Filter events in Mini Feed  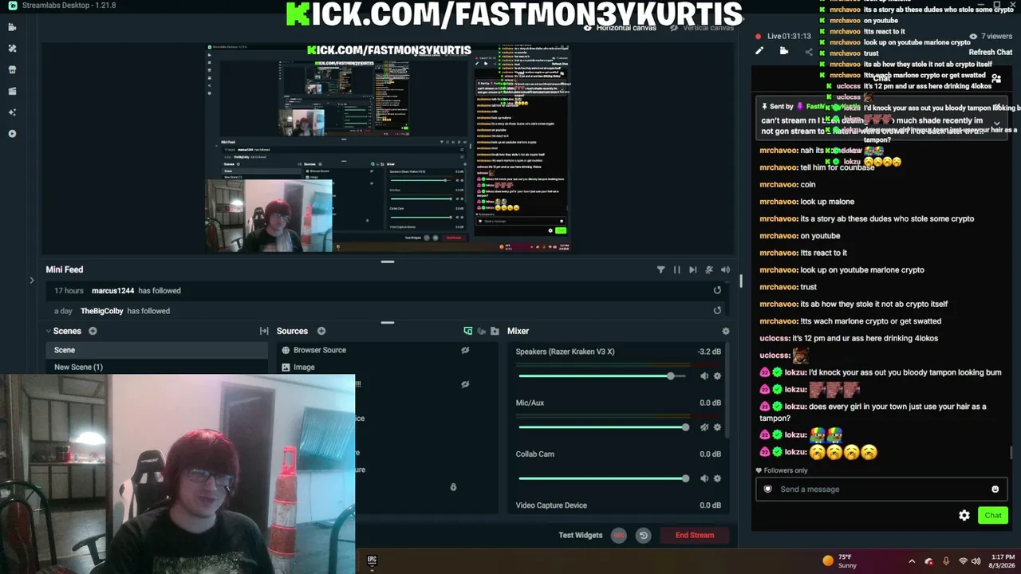click(x=660, y=270)
